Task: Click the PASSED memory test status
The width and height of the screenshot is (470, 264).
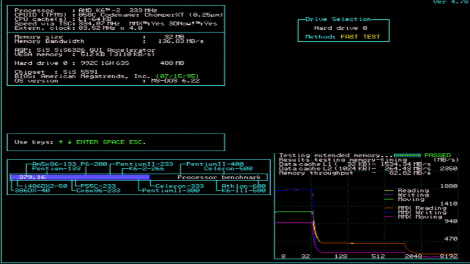Action: tap(437, 156)
